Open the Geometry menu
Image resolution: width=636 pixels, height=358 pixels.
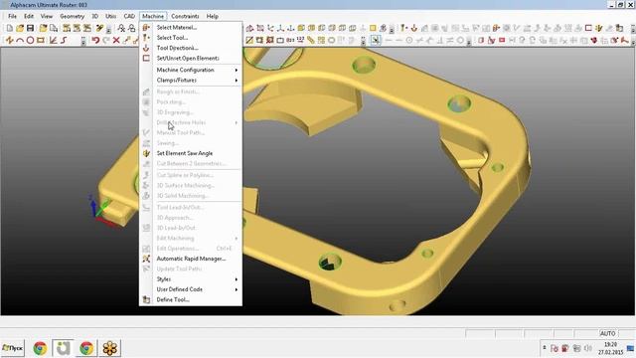[73, 16]
